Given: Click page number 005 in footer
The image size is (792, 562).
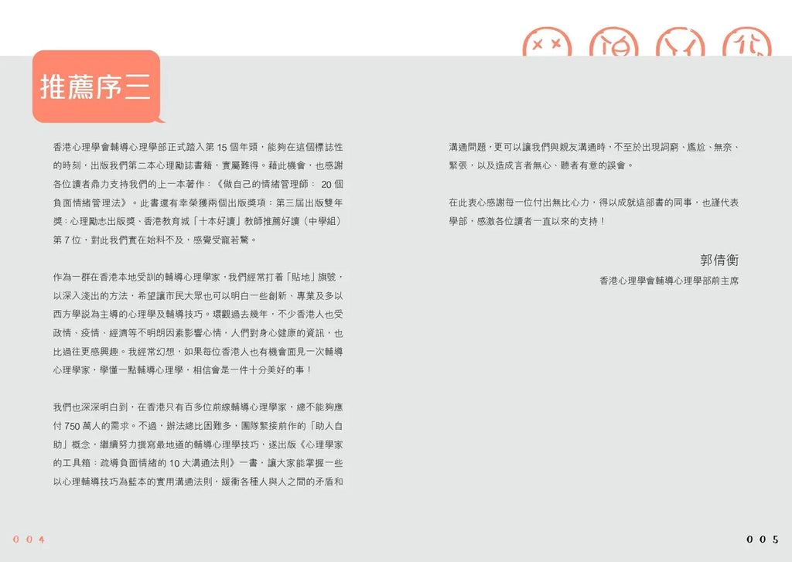Looking at the screenshot, I should (x=762, y=540).
